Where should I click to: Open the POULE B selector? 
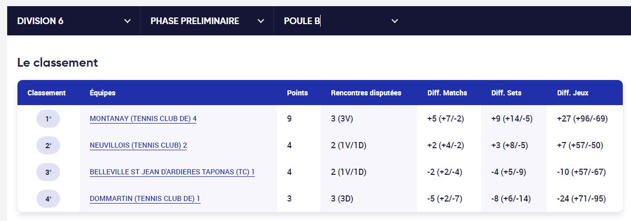point(341,21)
